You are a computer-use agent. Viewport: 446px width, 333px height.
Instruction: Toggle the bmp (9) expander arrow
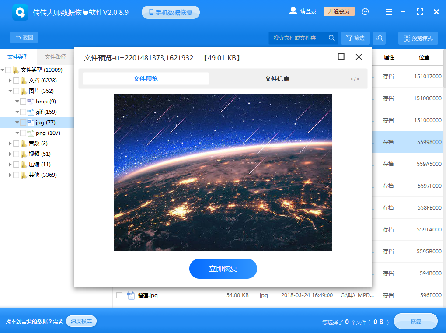(17, 102)
